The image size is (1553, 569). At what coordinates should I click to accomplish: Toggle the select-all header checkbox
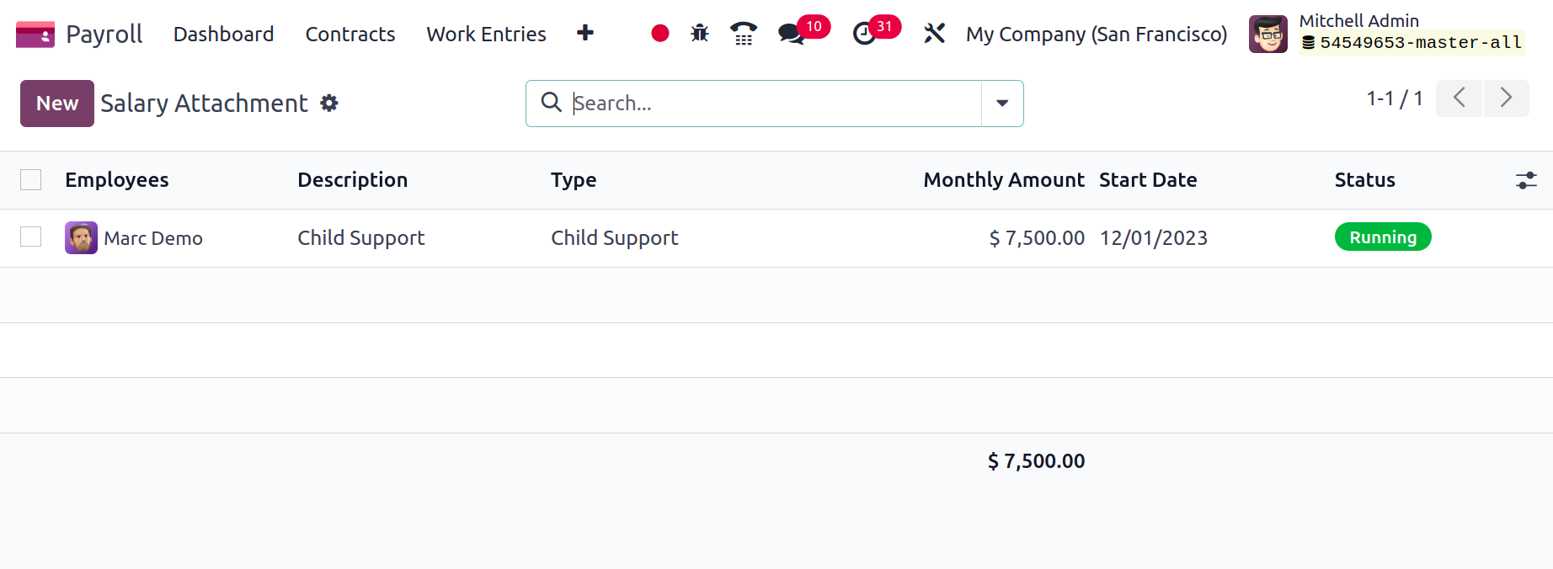click(x=31, y=180)
